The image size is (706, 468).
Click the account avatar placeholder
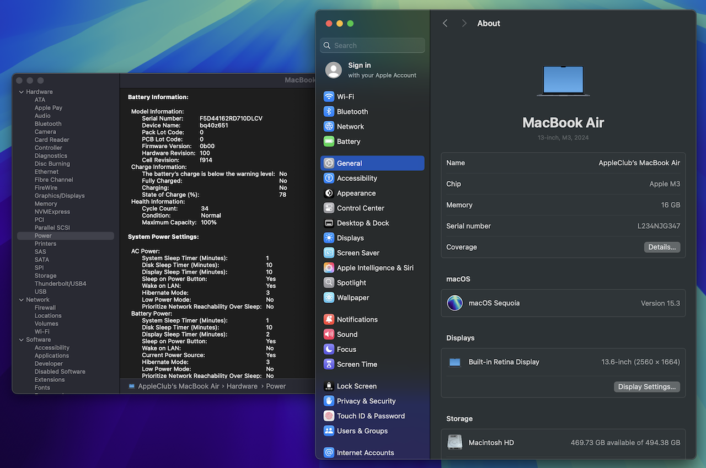click(x=334, y=70)
